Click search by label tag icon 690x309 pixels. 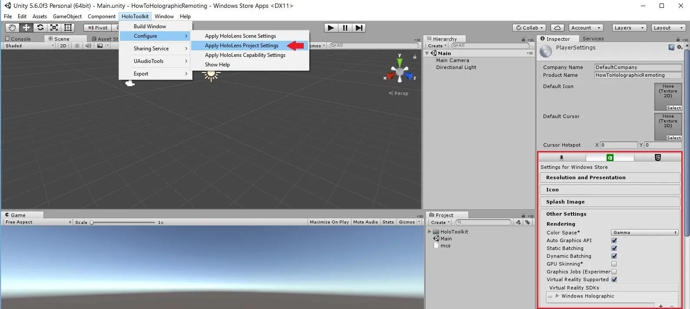click(527, 222)
